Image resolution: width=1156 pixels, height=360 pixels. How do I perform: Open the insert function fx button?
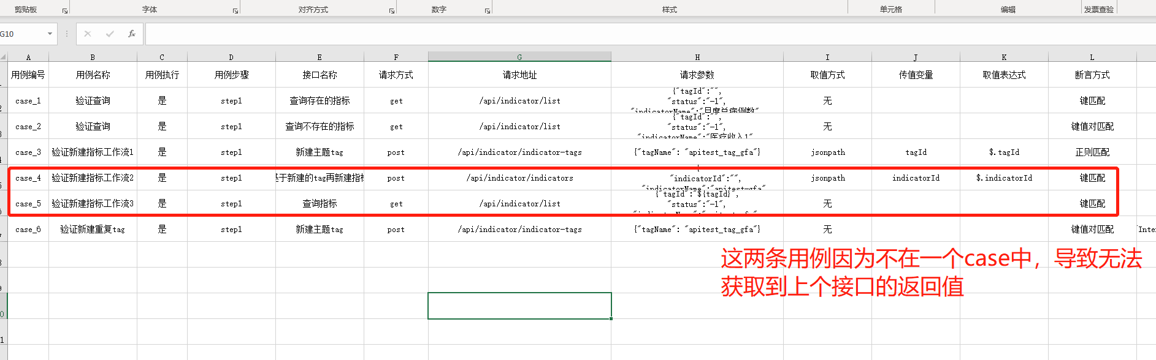tap(132, 34)
